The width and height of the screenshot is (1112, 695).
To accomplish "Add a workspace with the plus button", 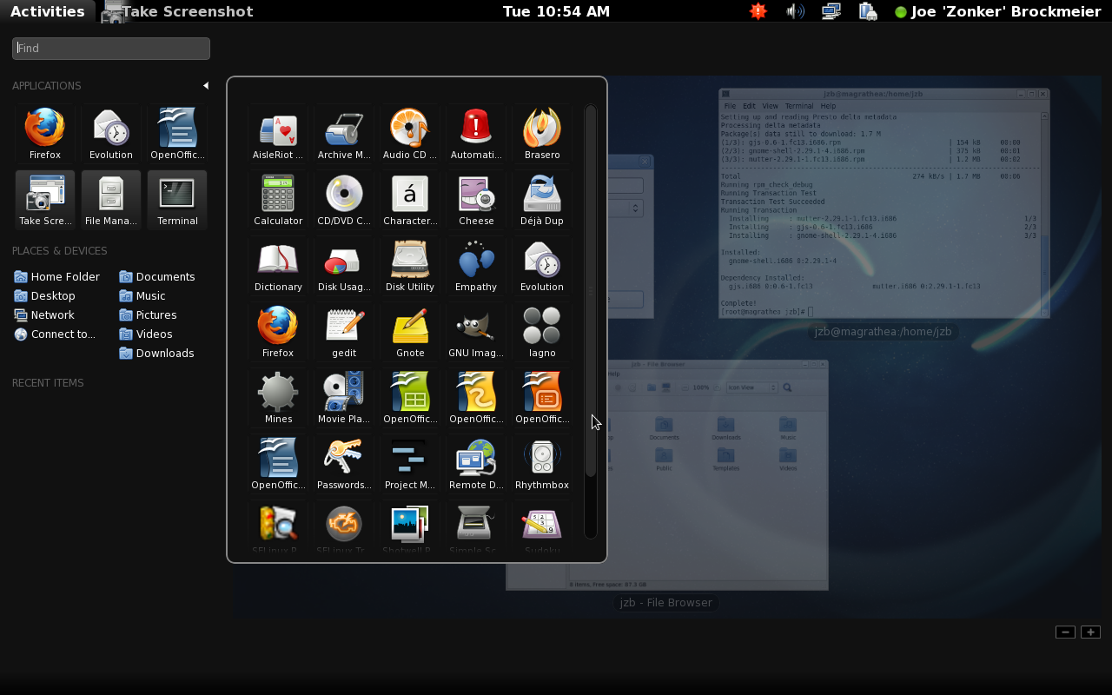I will tap(1090, 632).
